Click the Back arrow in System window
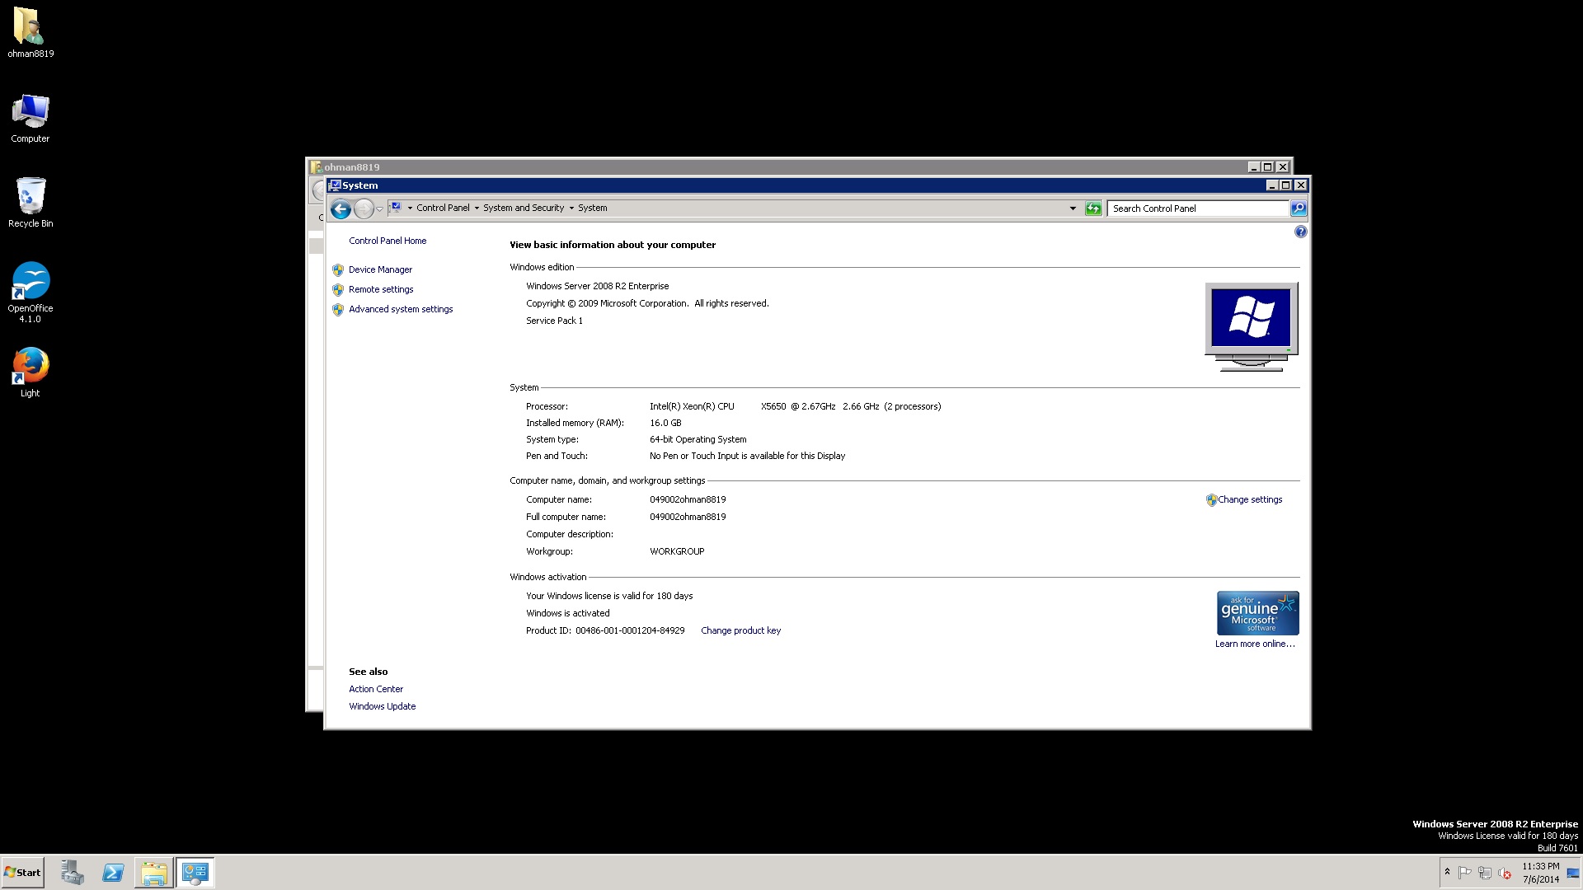This screenshot has width=1583, height=890. click(x=341, y=208)
